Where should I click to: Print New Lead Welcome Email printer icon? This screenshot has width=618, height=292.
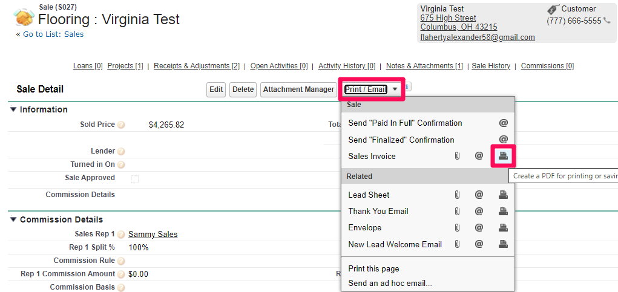[504, 244]
